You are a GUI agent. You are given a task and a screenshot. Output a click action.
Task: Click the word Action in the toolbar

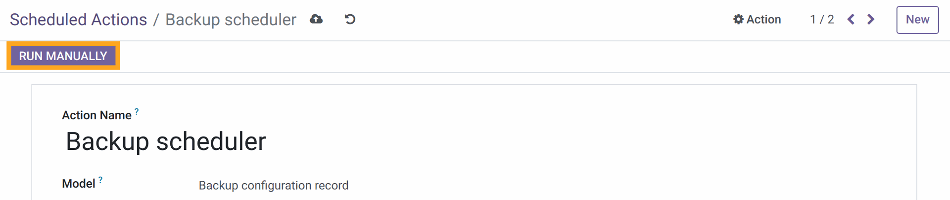pos(763,19)
